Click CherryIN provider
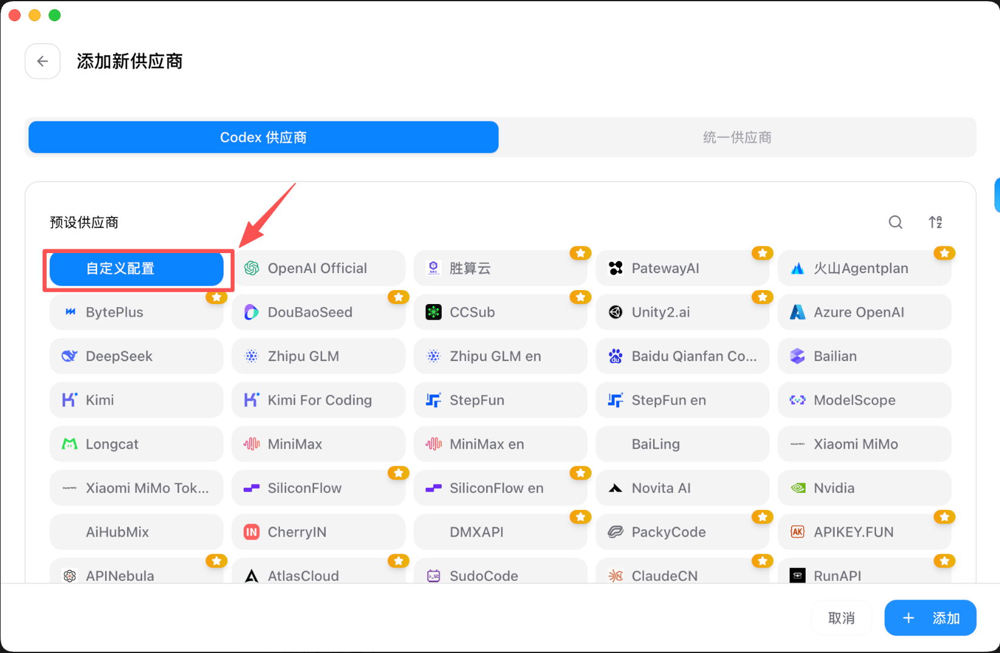 coord(318,532)
